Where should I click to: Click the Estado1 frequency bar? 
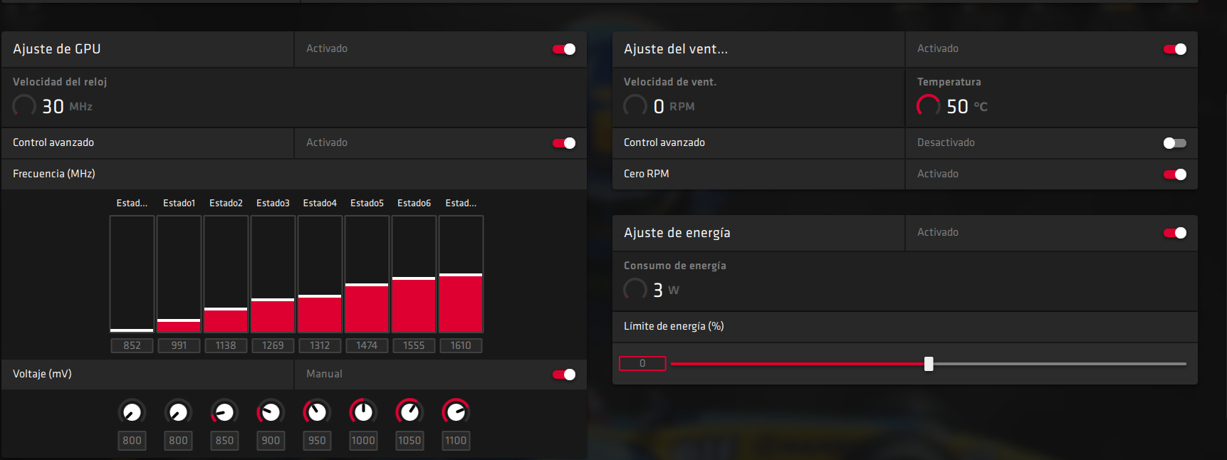pyautogui.click(x=179, y=274)
